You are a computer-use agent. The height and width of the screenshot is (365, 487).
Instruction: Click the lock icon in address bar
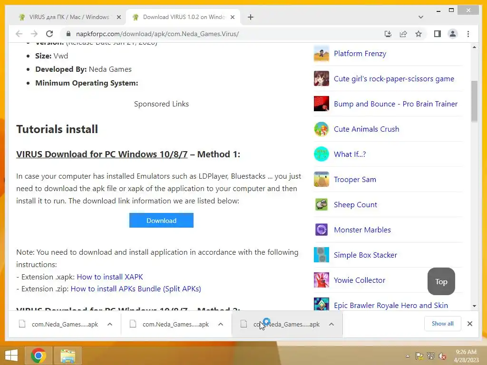[68, 34]
